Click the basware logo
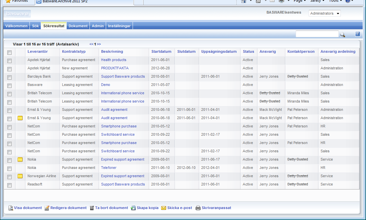366x220 pixels. click(x=17, y=14)
